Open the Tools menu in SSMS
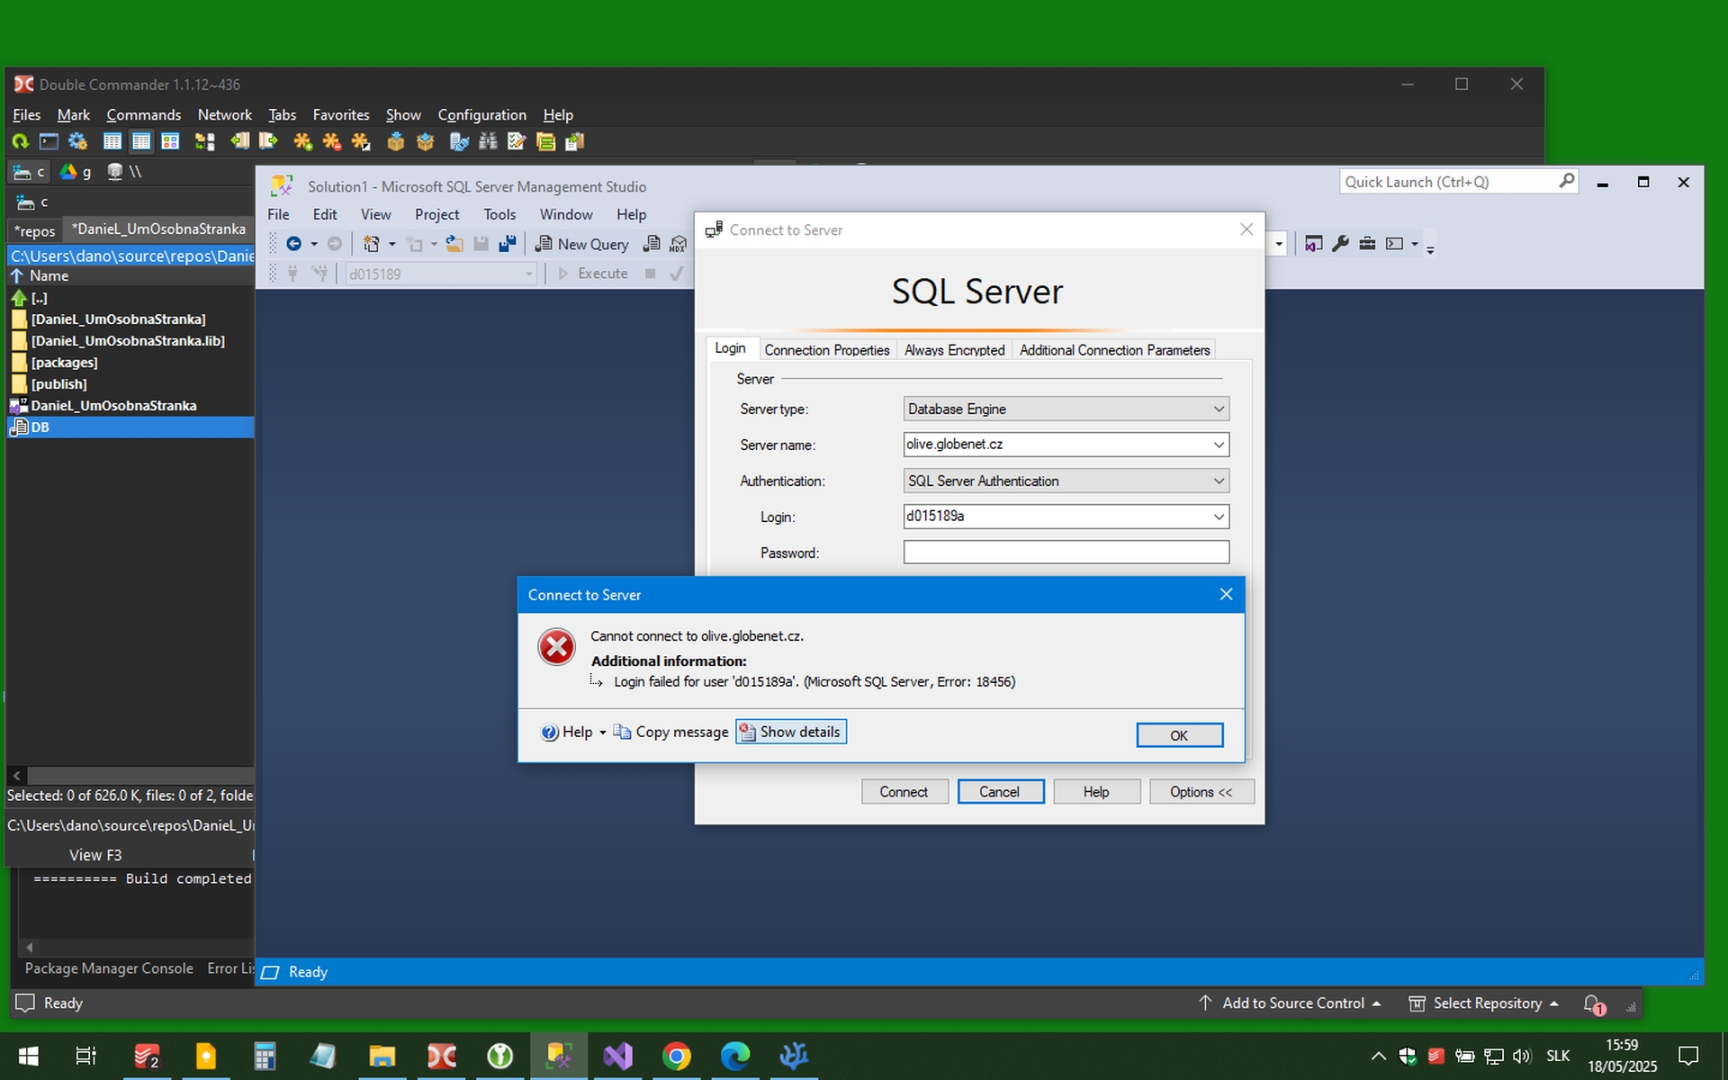This screenshot has width=1728, height=1080. (x=499, y=214)
